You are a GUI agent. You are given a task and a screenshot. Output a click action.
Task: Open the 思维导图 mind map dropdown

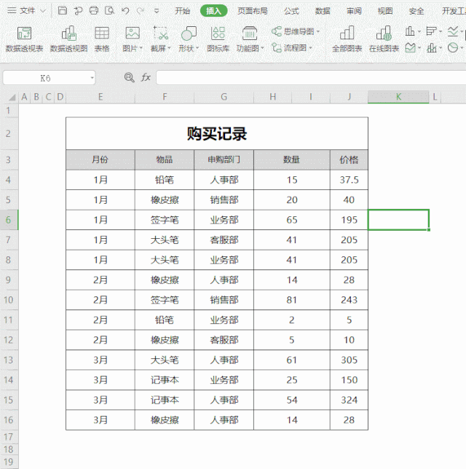[296, 31]
